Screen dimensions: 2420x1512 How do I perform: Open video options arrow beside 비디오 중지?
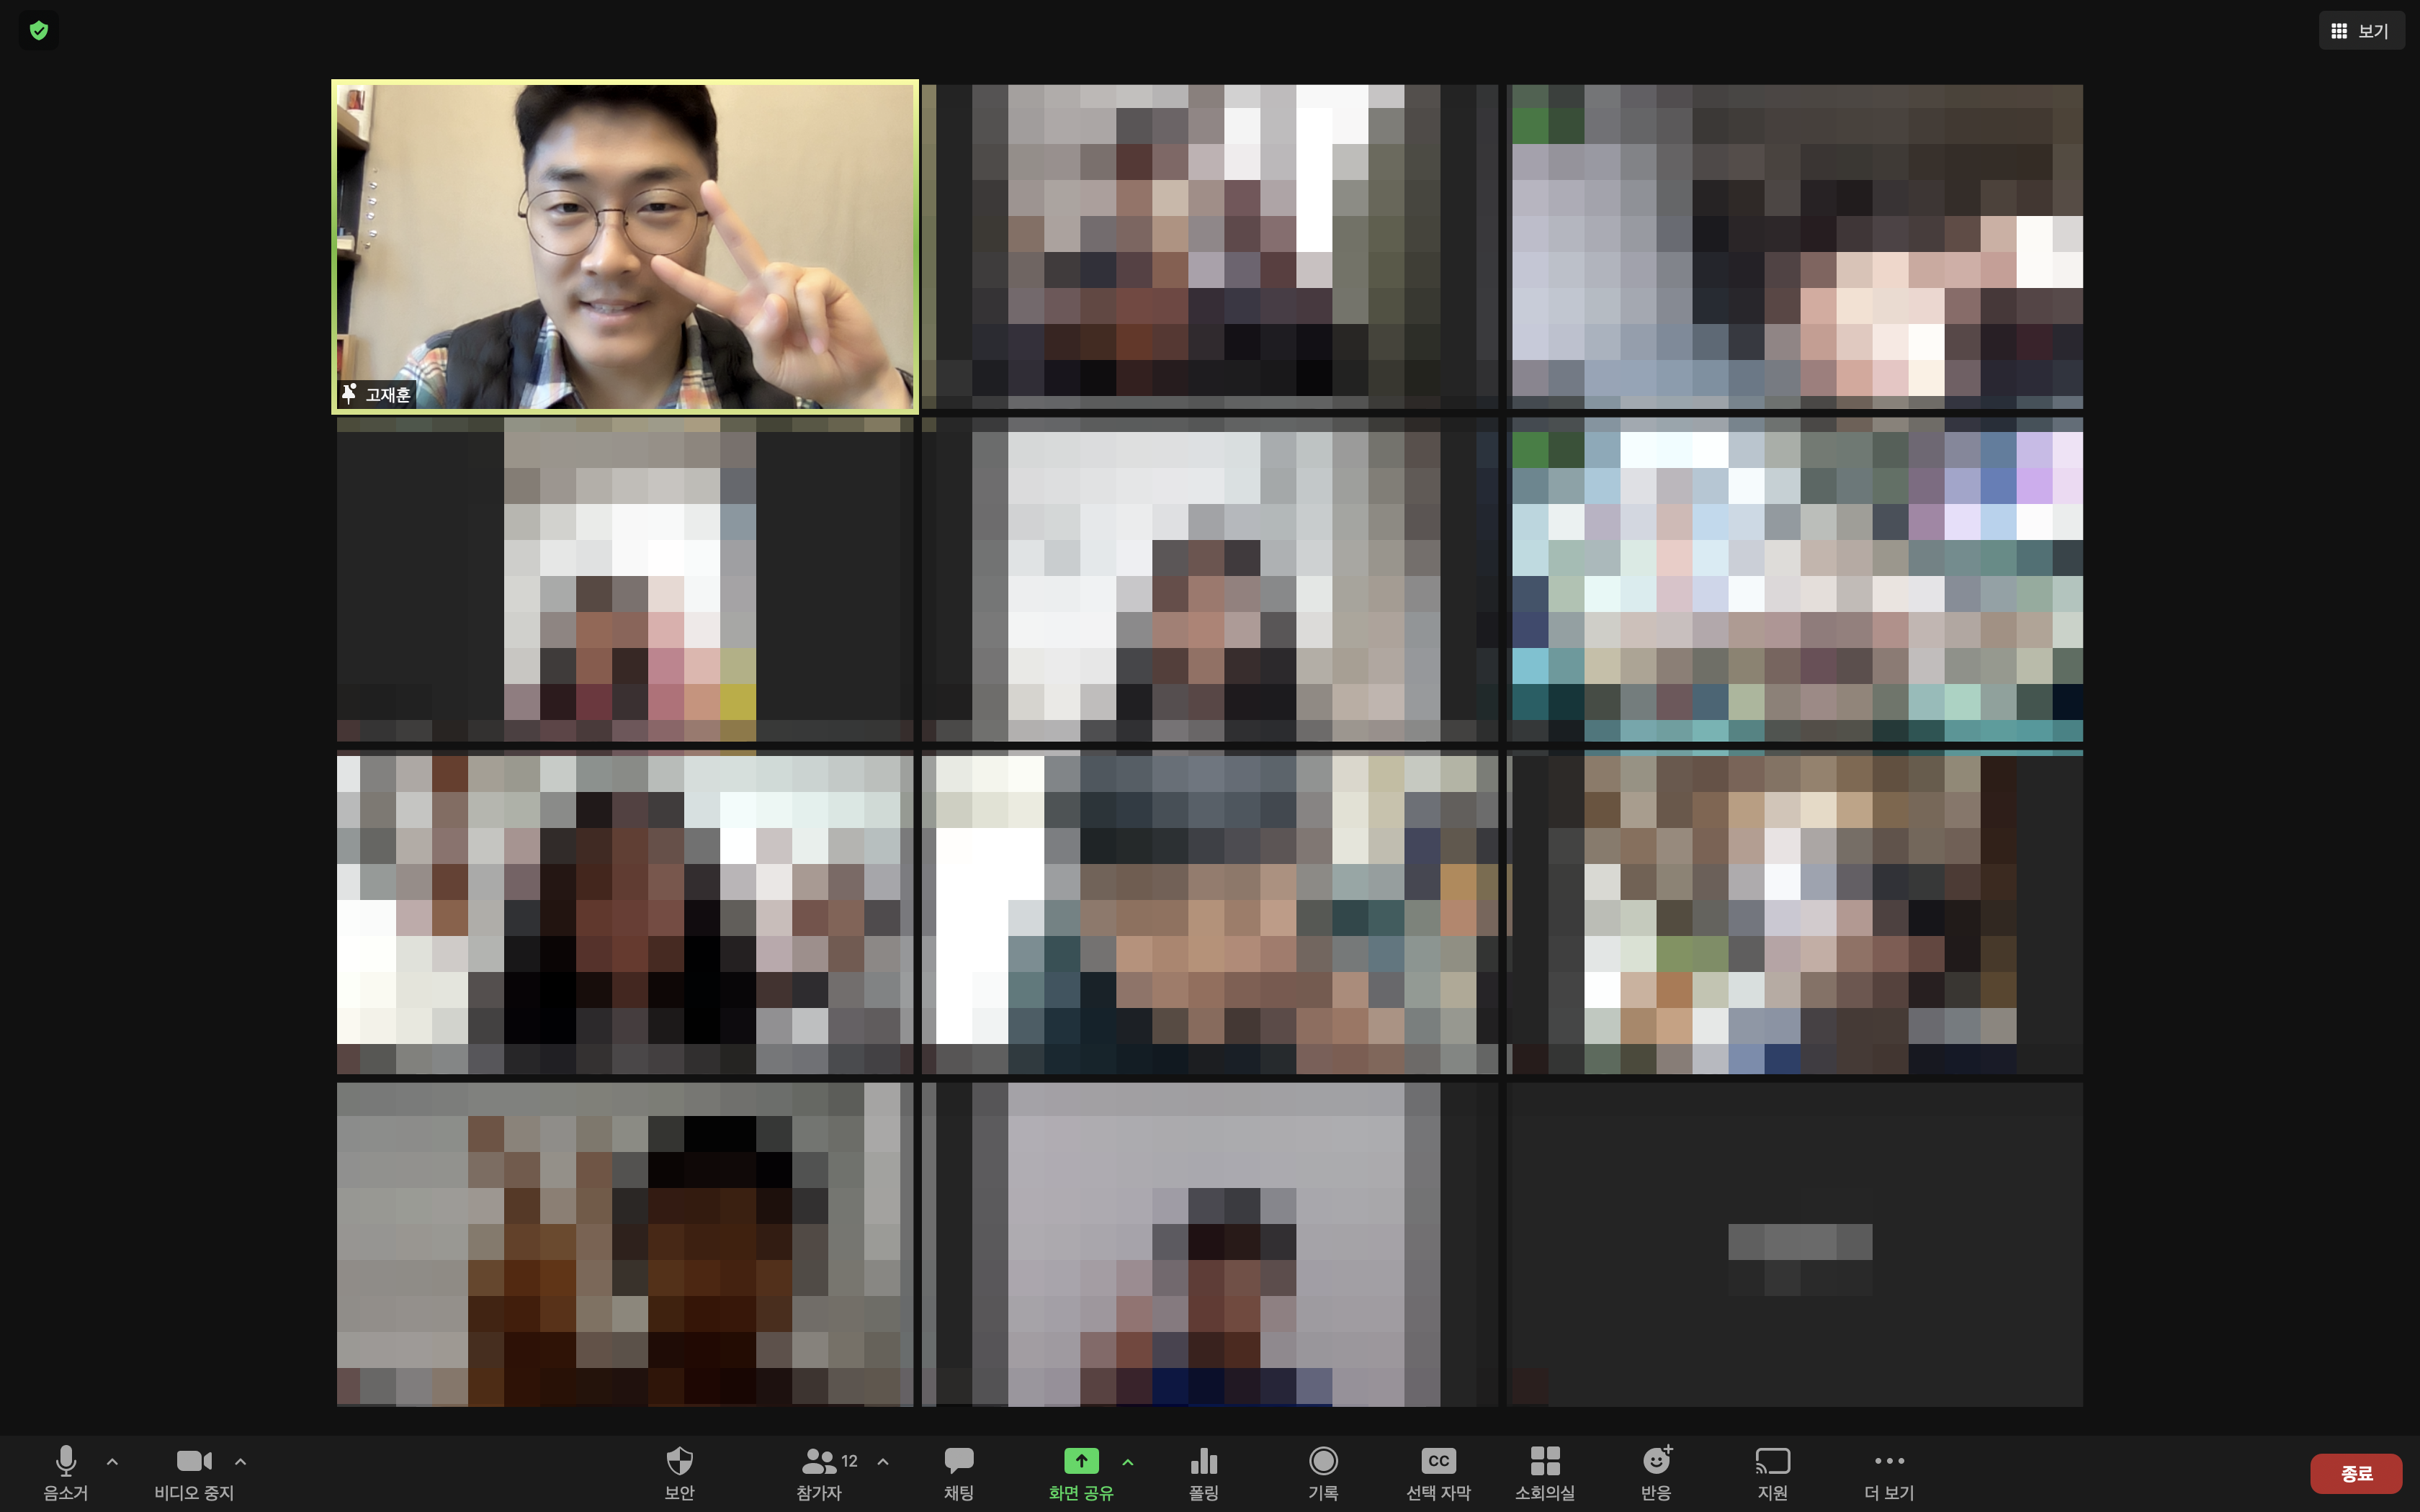coord(241,1461)
